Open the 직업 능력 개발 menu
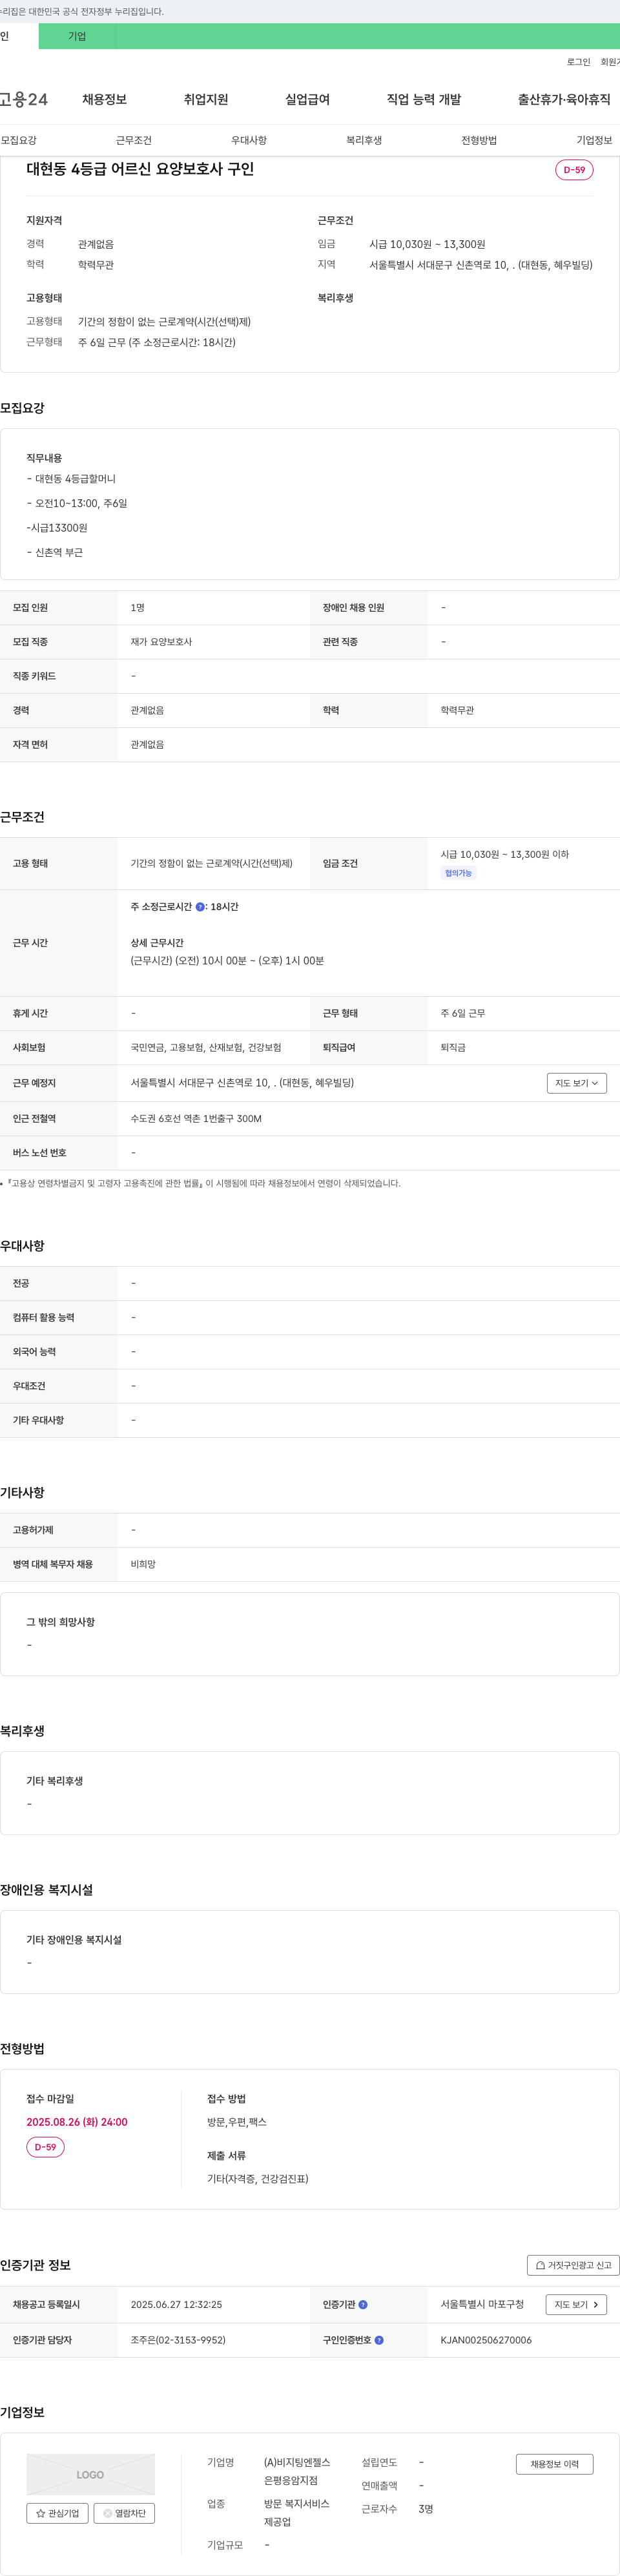 (x=424, y=99)
